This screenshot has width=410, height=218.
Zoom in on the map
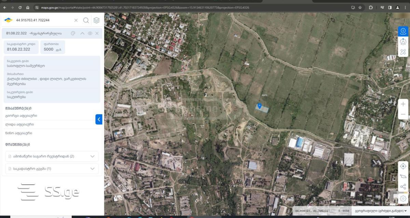[403, 104]
